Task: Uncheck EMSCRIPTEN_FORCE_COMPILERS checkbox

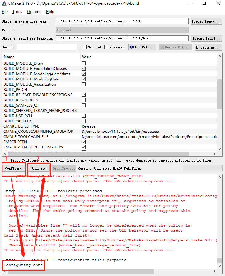Action: pyautogui.click(x=84, y=147)
